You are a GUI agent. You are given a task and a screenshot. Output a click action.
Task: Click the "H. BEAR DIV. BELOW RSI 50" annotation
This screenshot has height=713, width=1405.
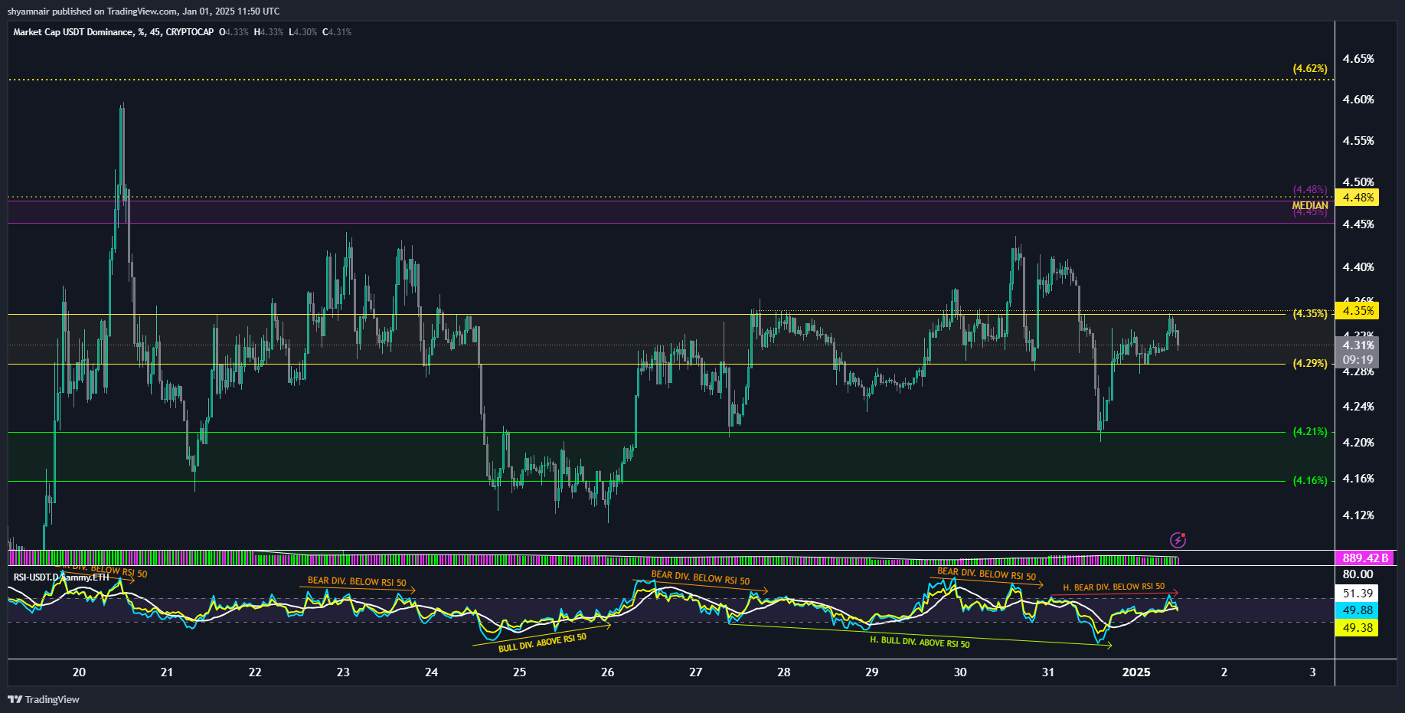tap(1114, 587)
